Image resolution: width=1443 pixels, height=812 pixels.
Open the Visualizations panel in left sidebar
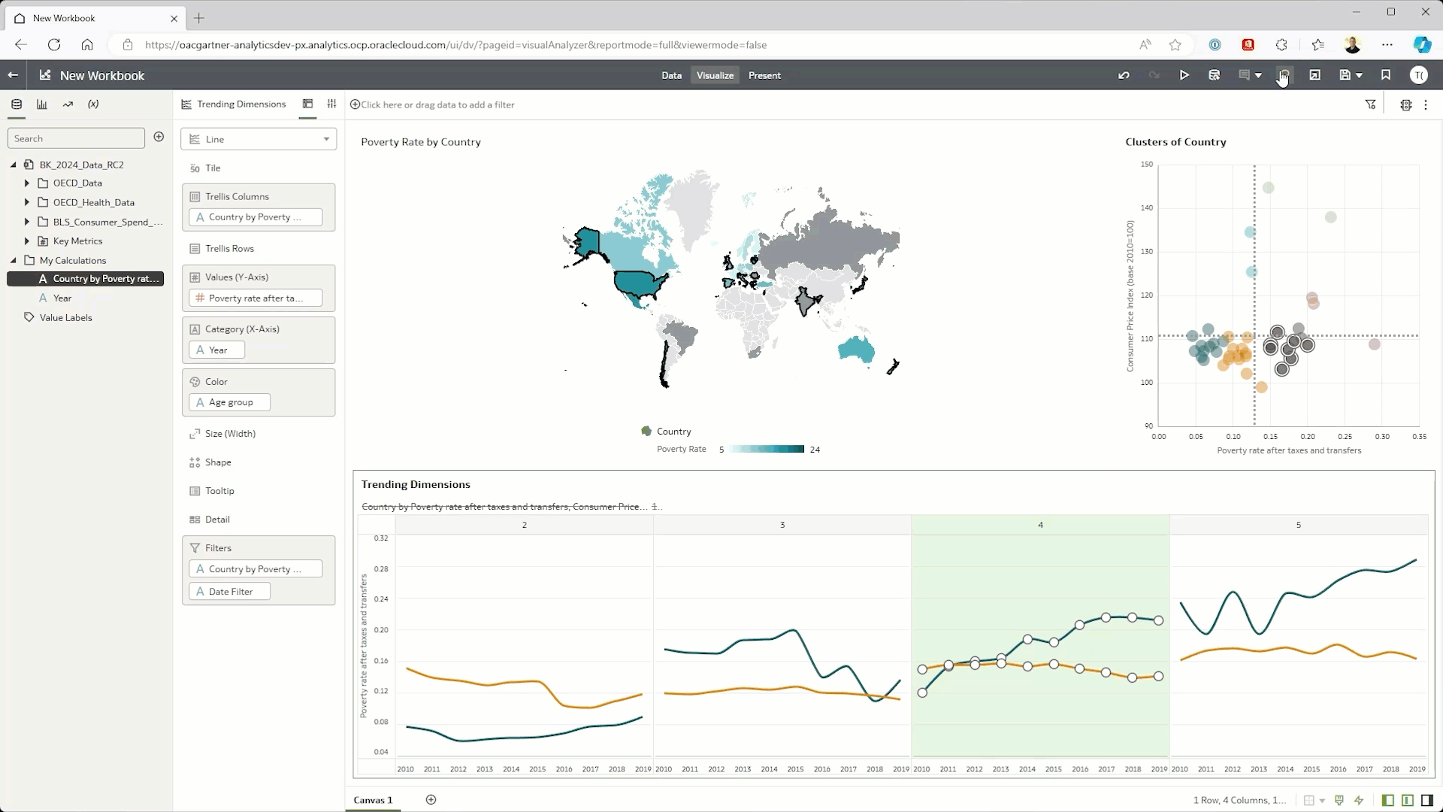pos(42,105)
